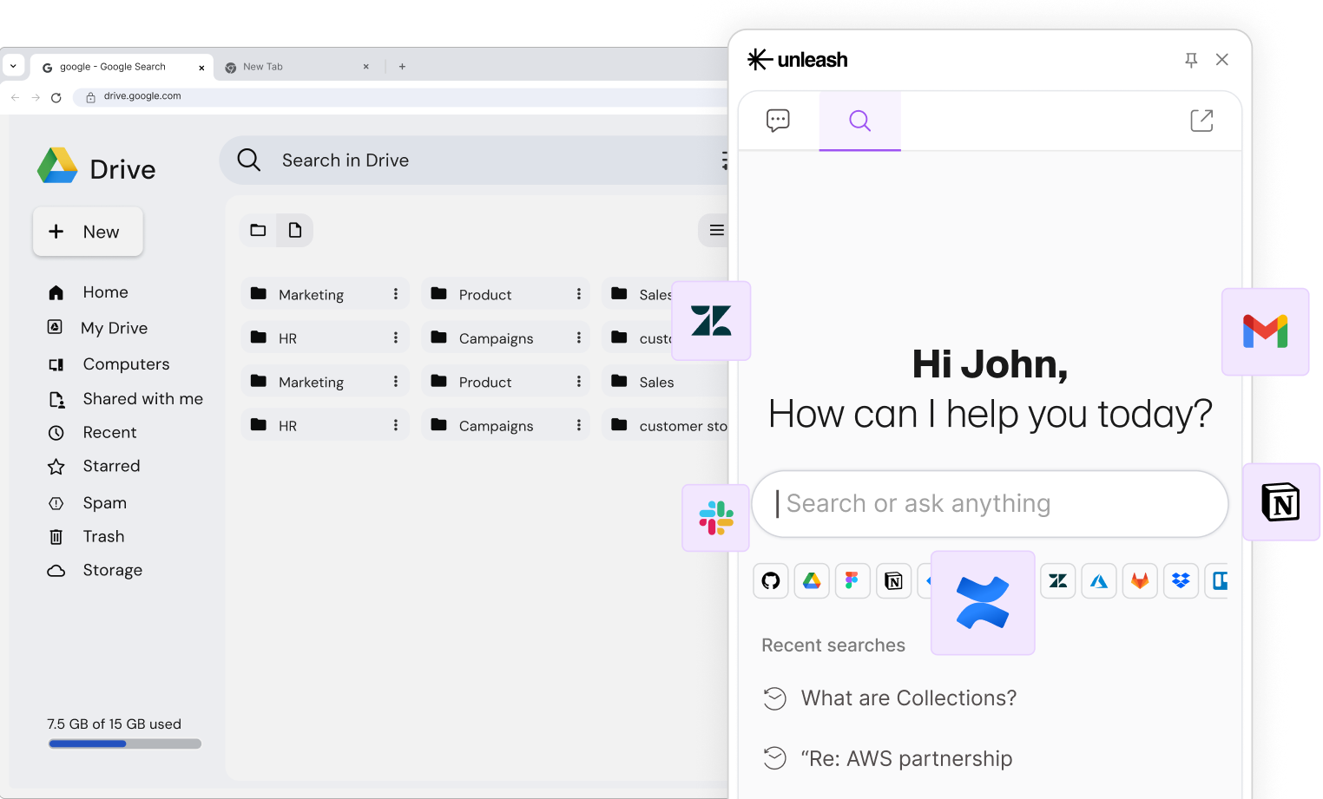
Task: Click the large floating Zendesk tile
Action: [711, 321]
